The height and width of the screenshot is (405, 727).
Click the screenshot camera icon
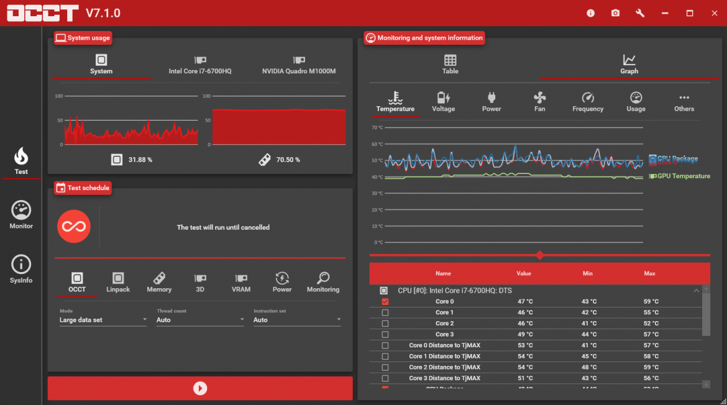(x=615, y=13)
